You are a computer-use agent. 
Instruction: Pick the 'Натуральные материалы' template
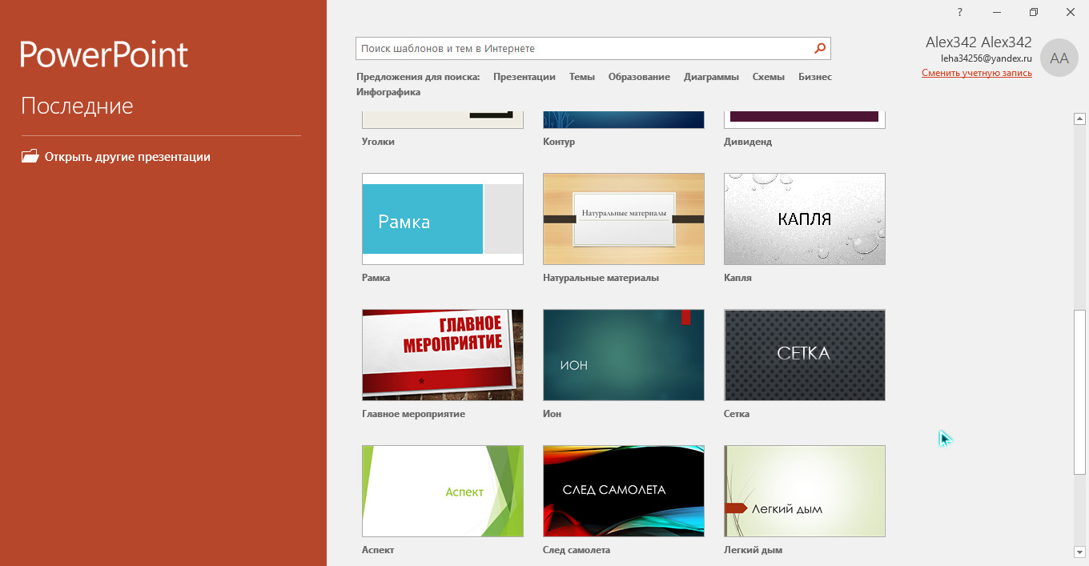point(623,219)
